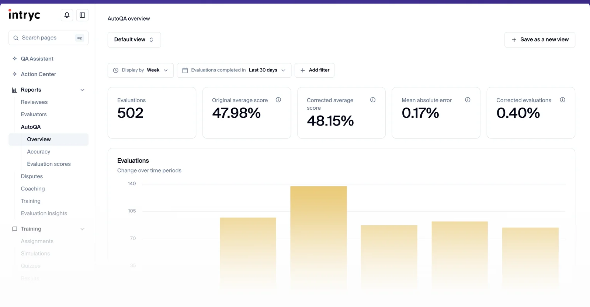Open Training under Reports
This screenshot has height=307, width=590.
pos(31,201)
